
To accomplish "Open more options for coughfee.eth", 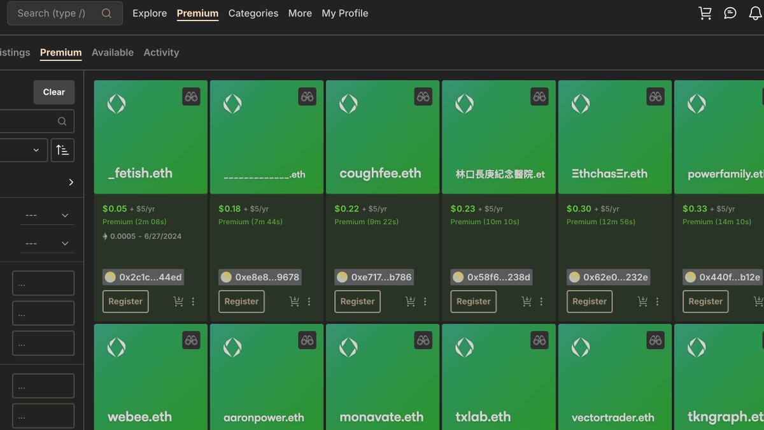I will pos(425,301).
